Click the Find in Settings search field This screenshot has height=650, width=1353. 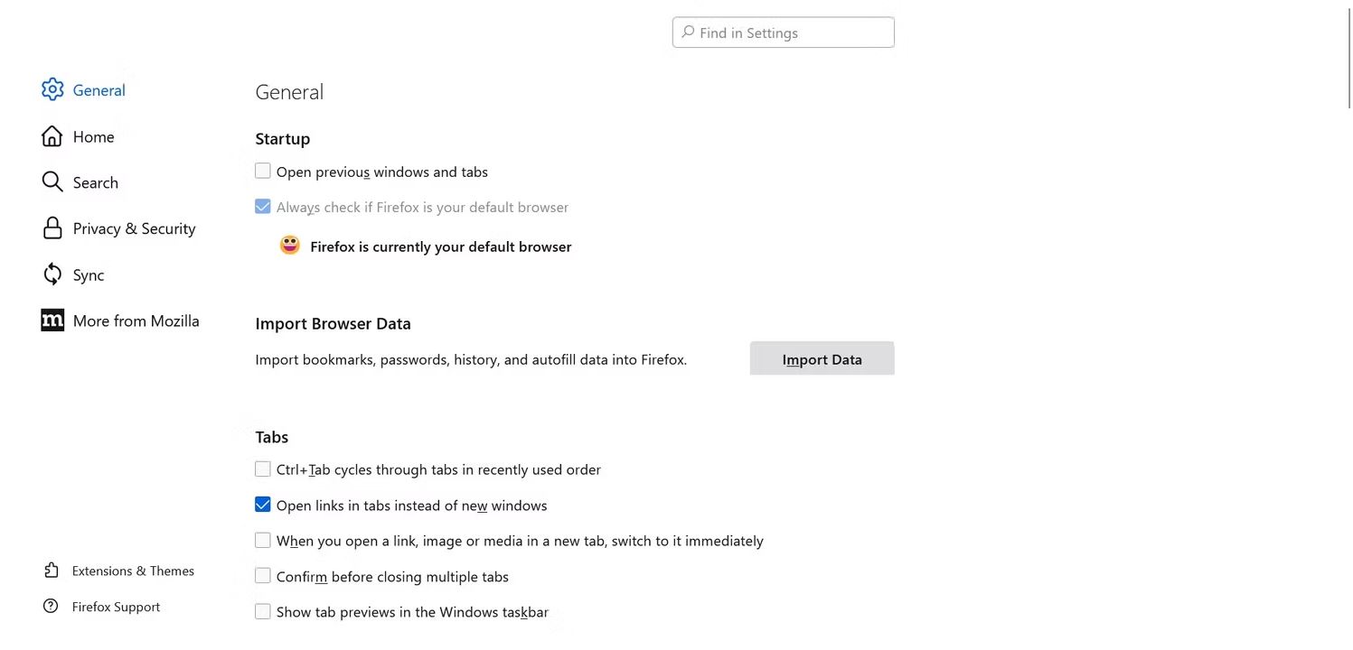[784, 32]
